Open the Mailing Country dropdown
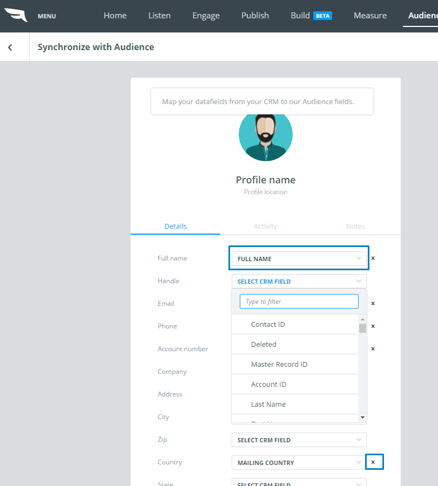 299,463
